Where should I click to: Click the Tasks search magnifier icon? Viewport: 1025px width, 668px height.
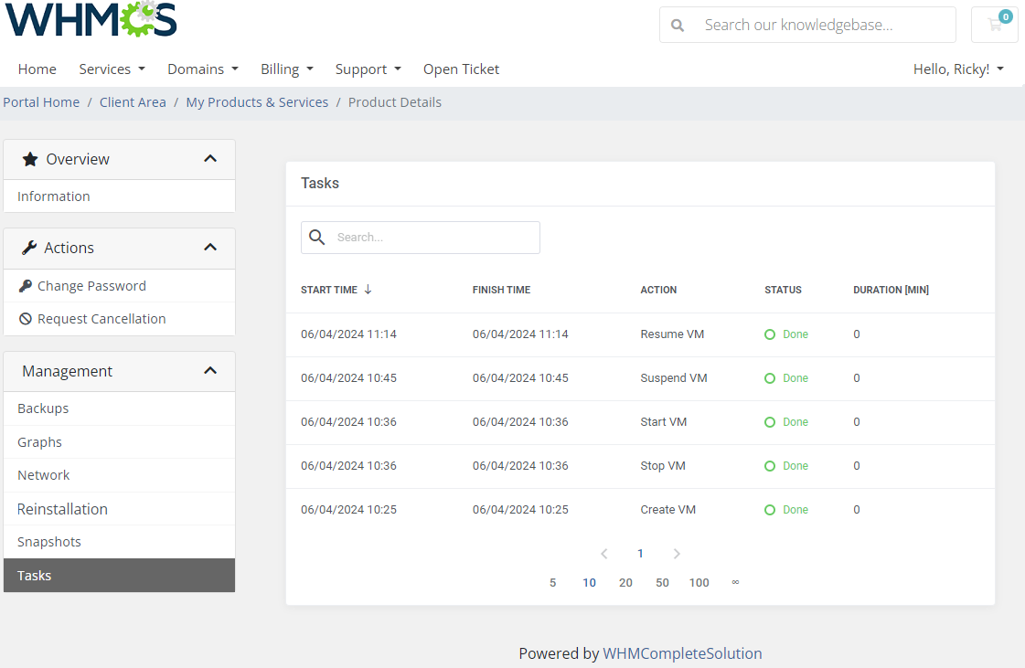click(x=317, y=237)
